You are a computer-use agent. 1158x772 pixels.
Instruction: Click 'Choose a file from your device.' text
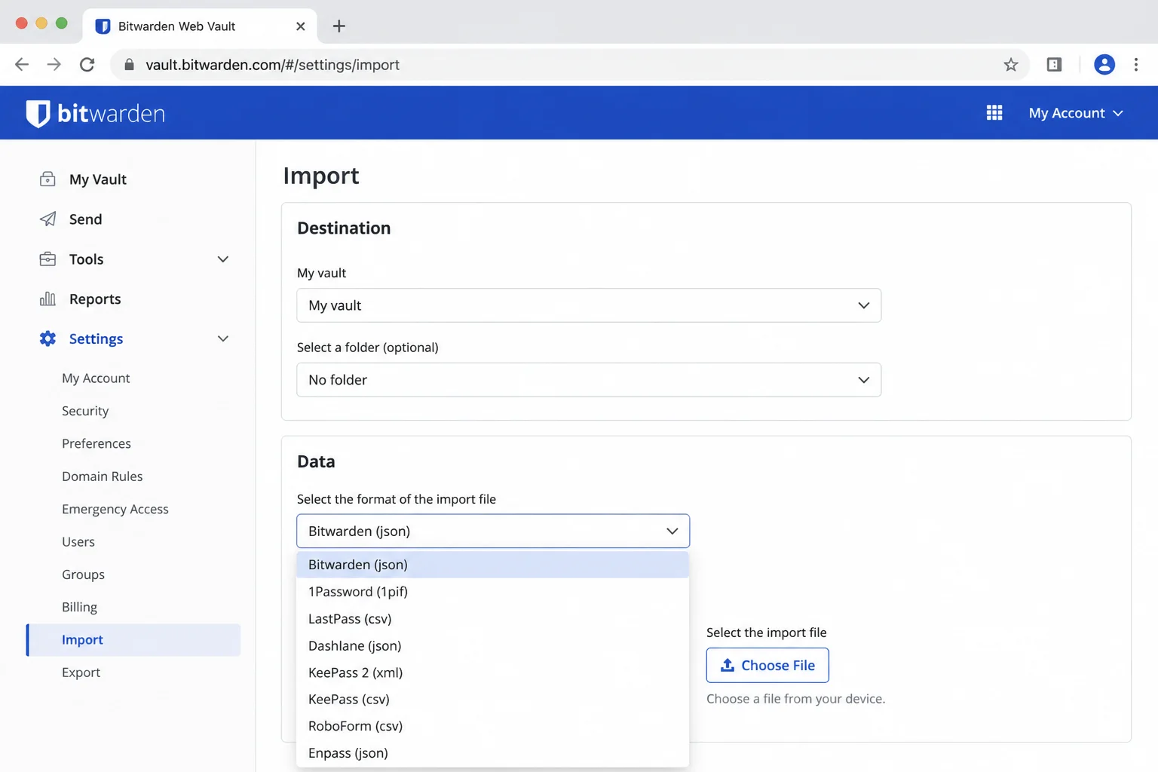click(x=796, y=699)
